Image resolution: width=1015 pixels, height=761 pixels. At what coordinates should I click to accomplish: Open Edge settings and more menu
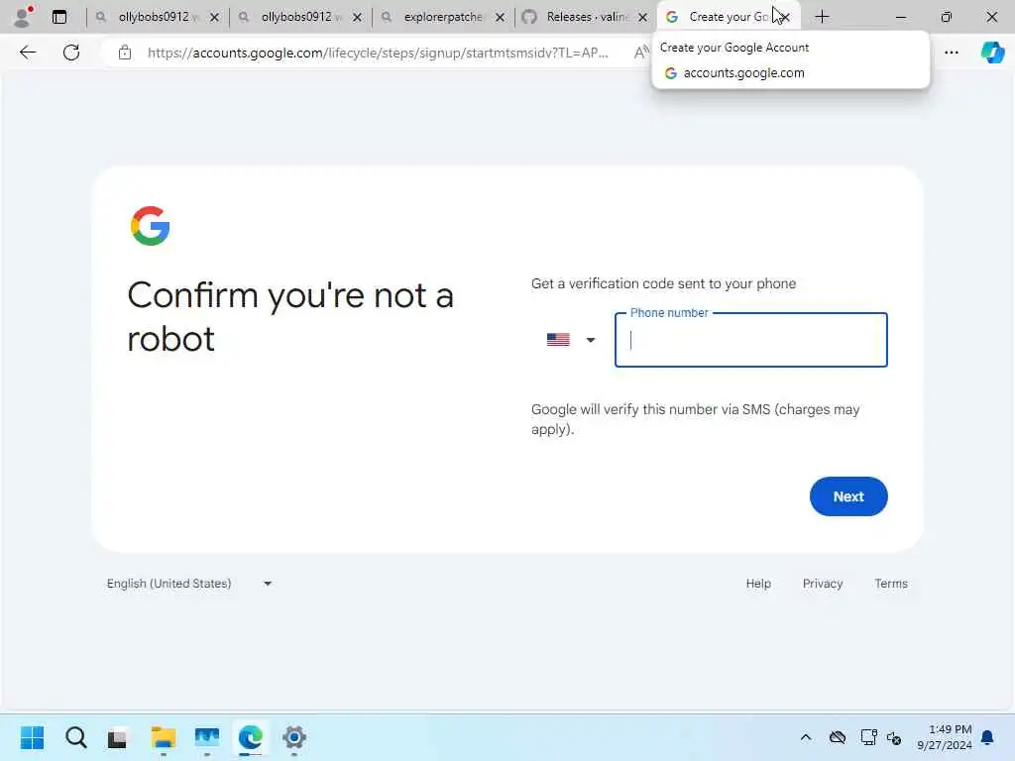951,53
